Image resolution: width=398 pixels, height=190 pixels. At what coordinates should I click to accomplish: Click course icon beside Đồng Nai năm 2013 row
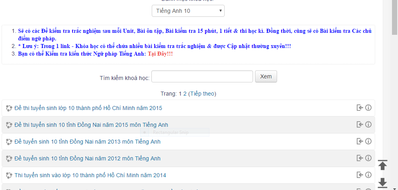(x=9, y=142)
